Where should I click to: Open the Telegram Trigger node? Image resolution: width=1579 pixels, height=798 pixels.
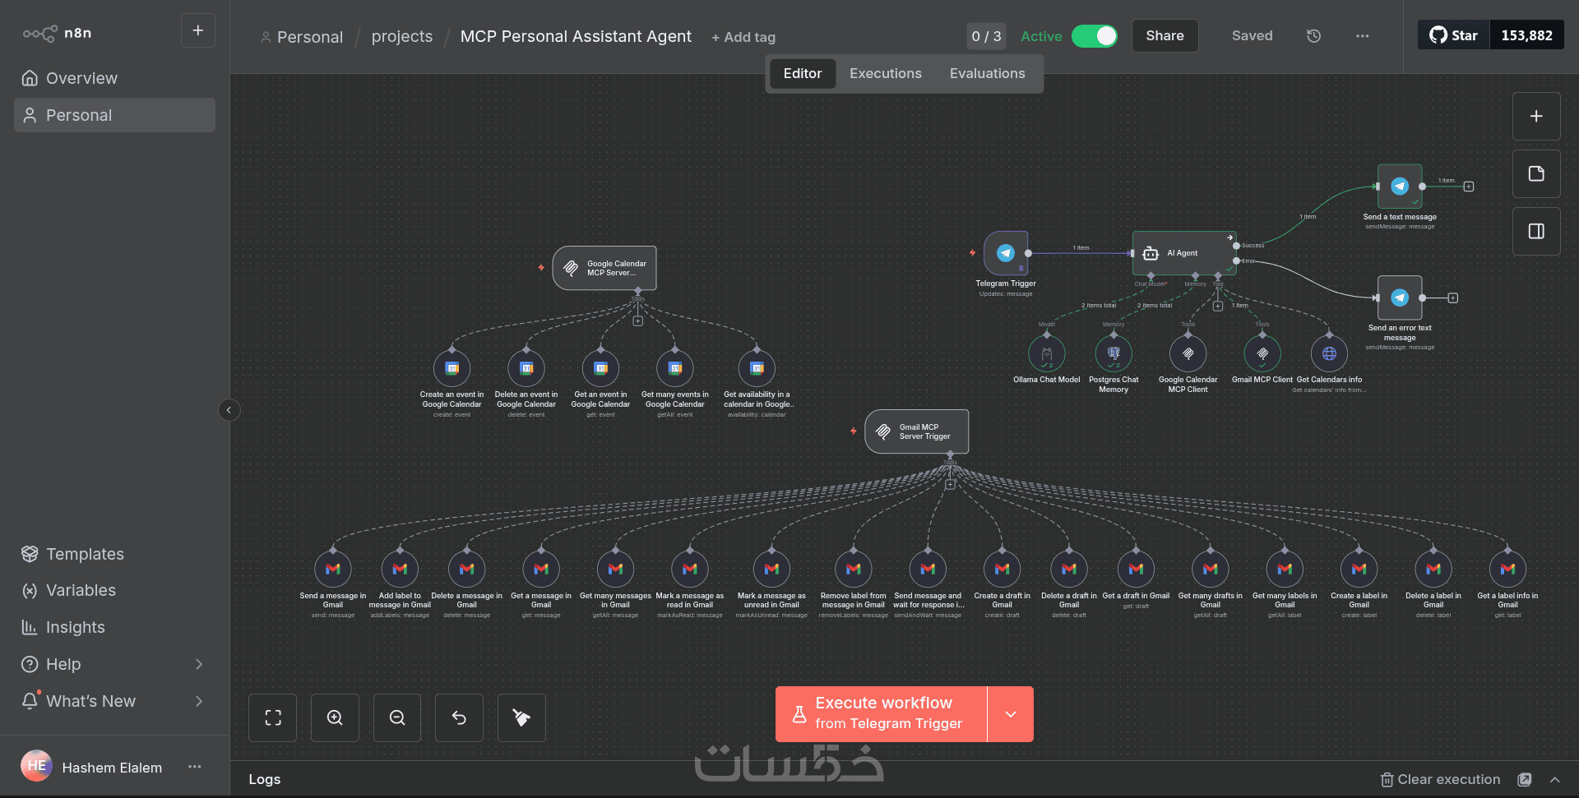1006,253
